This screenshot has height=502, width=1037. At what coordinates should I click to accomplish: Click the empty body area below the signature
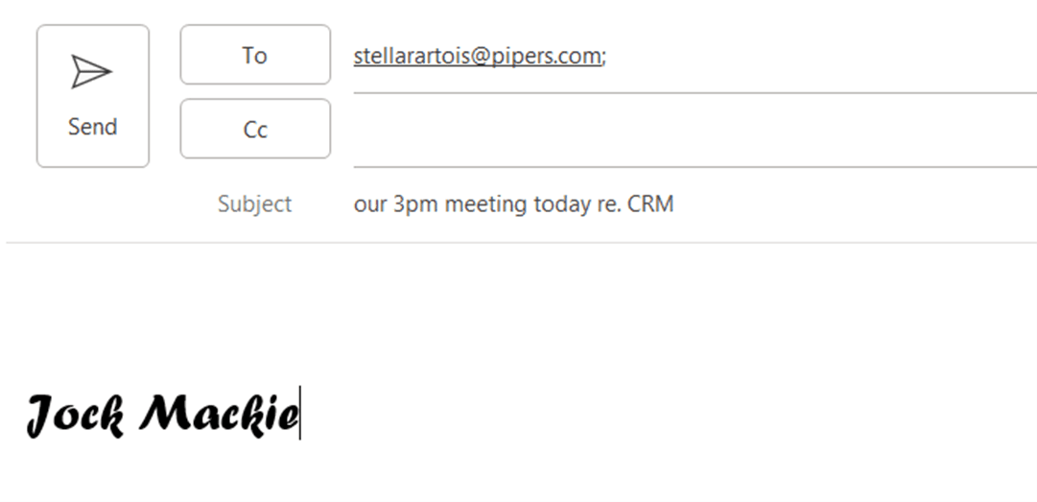518,475
